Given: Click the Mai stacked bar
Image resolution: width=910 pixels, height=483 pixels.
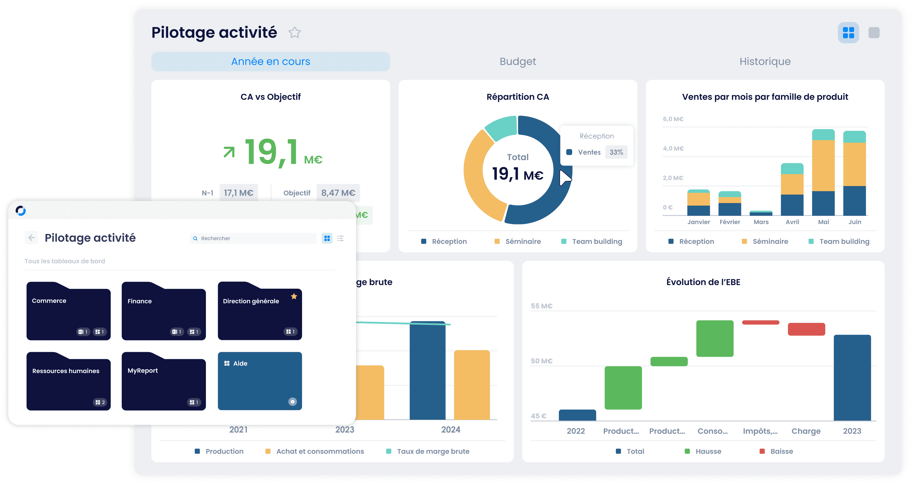Looking at the screenshot, I should (823, 173).
